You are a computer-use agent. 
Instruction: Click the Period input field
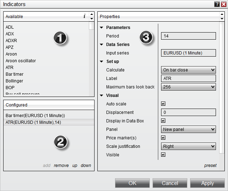188,36
